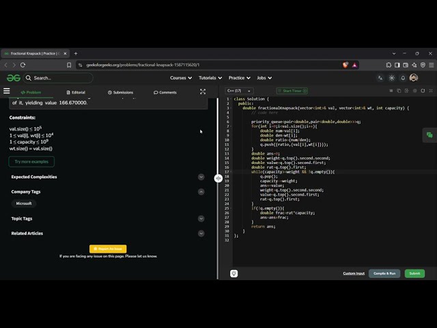The height and width of the screenshot is (328, 437).
Task: Open the hamburger sidebar menu on the problem page
Action: coord(6,91)
